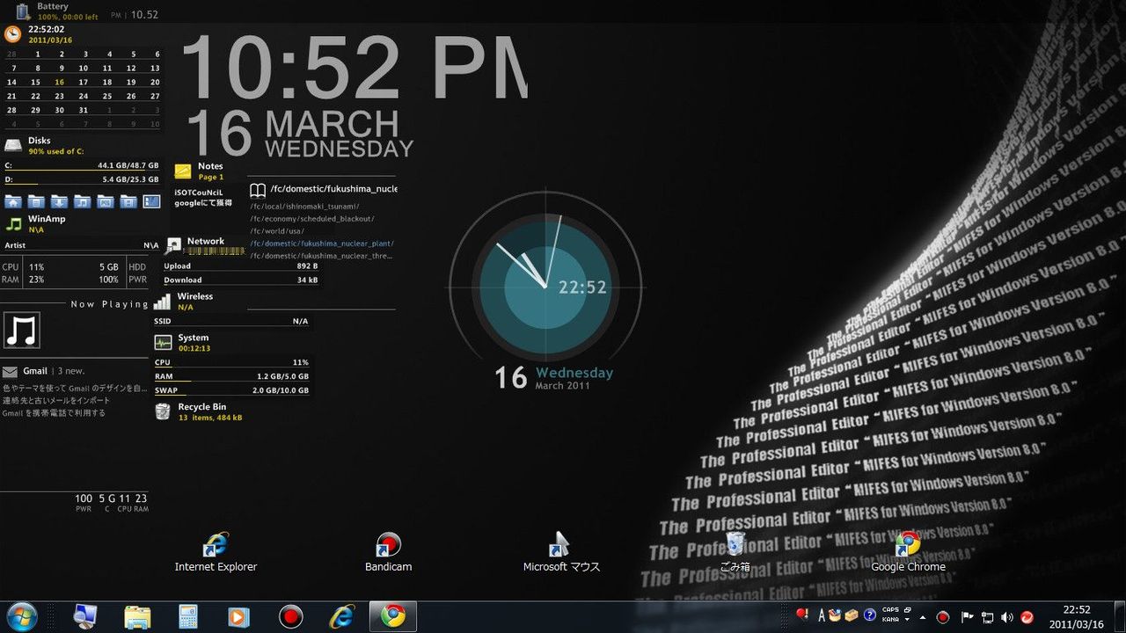
Task: Click the Notes text 'iSOTCouNciL'
Action: (x=199, y=192)
